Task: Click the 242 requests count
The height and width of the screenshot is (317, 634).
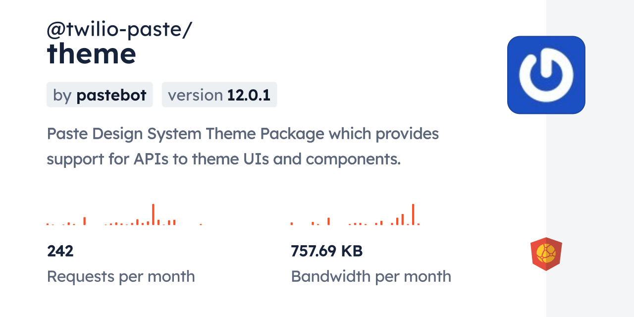Action: click(60, 251)
